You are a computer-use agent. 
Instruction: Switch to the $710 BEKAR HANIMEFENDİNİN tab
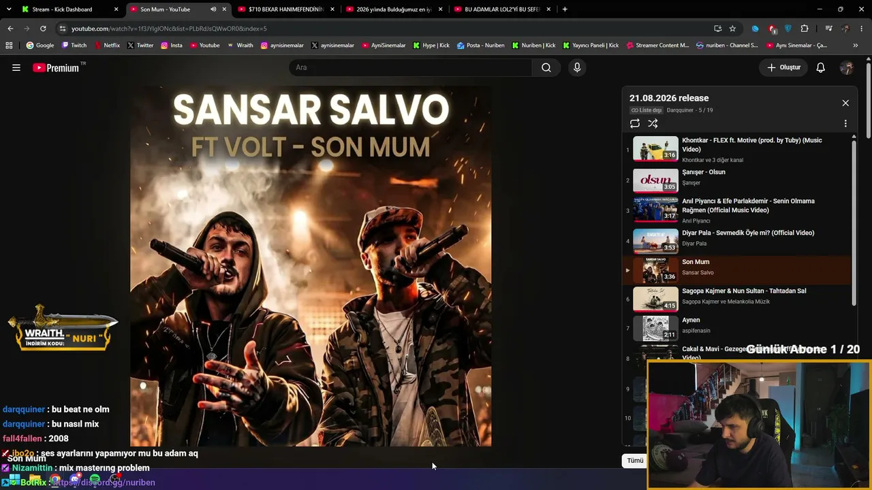[x=287, y=10]
